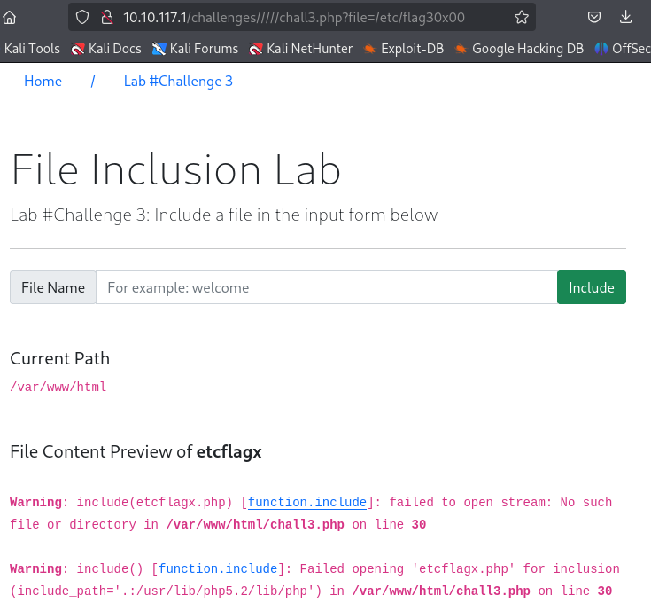Screen dimensions: 651x603
Task: Click the URL address bar text
Action: (x=294, y=18)
